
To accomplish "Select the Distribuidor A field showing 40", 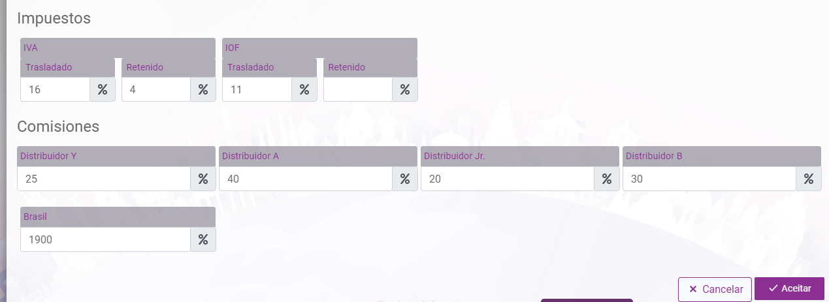I will [x=306, y=179].
